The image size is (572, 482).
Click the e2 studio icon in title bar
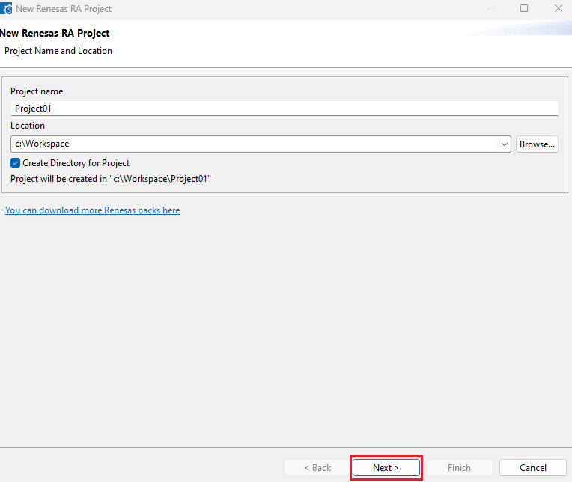(7, 9)
